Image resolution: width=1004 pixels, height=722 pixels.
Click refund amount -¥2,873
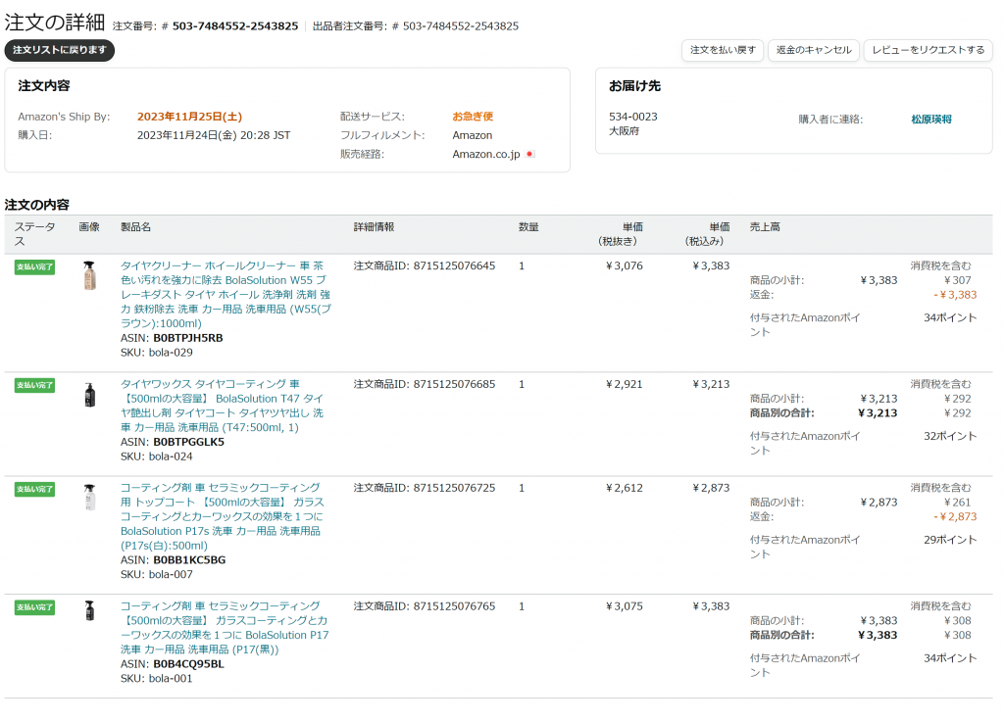(955, 516)
